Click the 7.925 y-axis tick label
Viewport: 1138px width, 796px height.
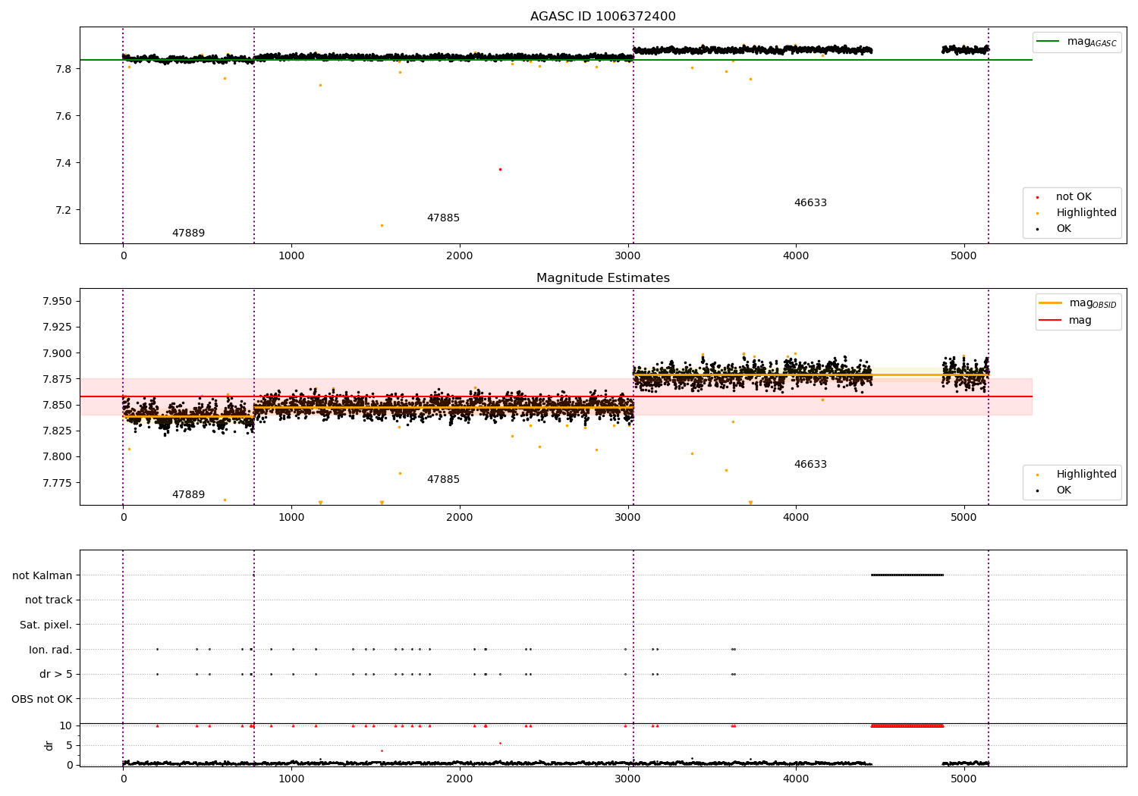(56, 327)
